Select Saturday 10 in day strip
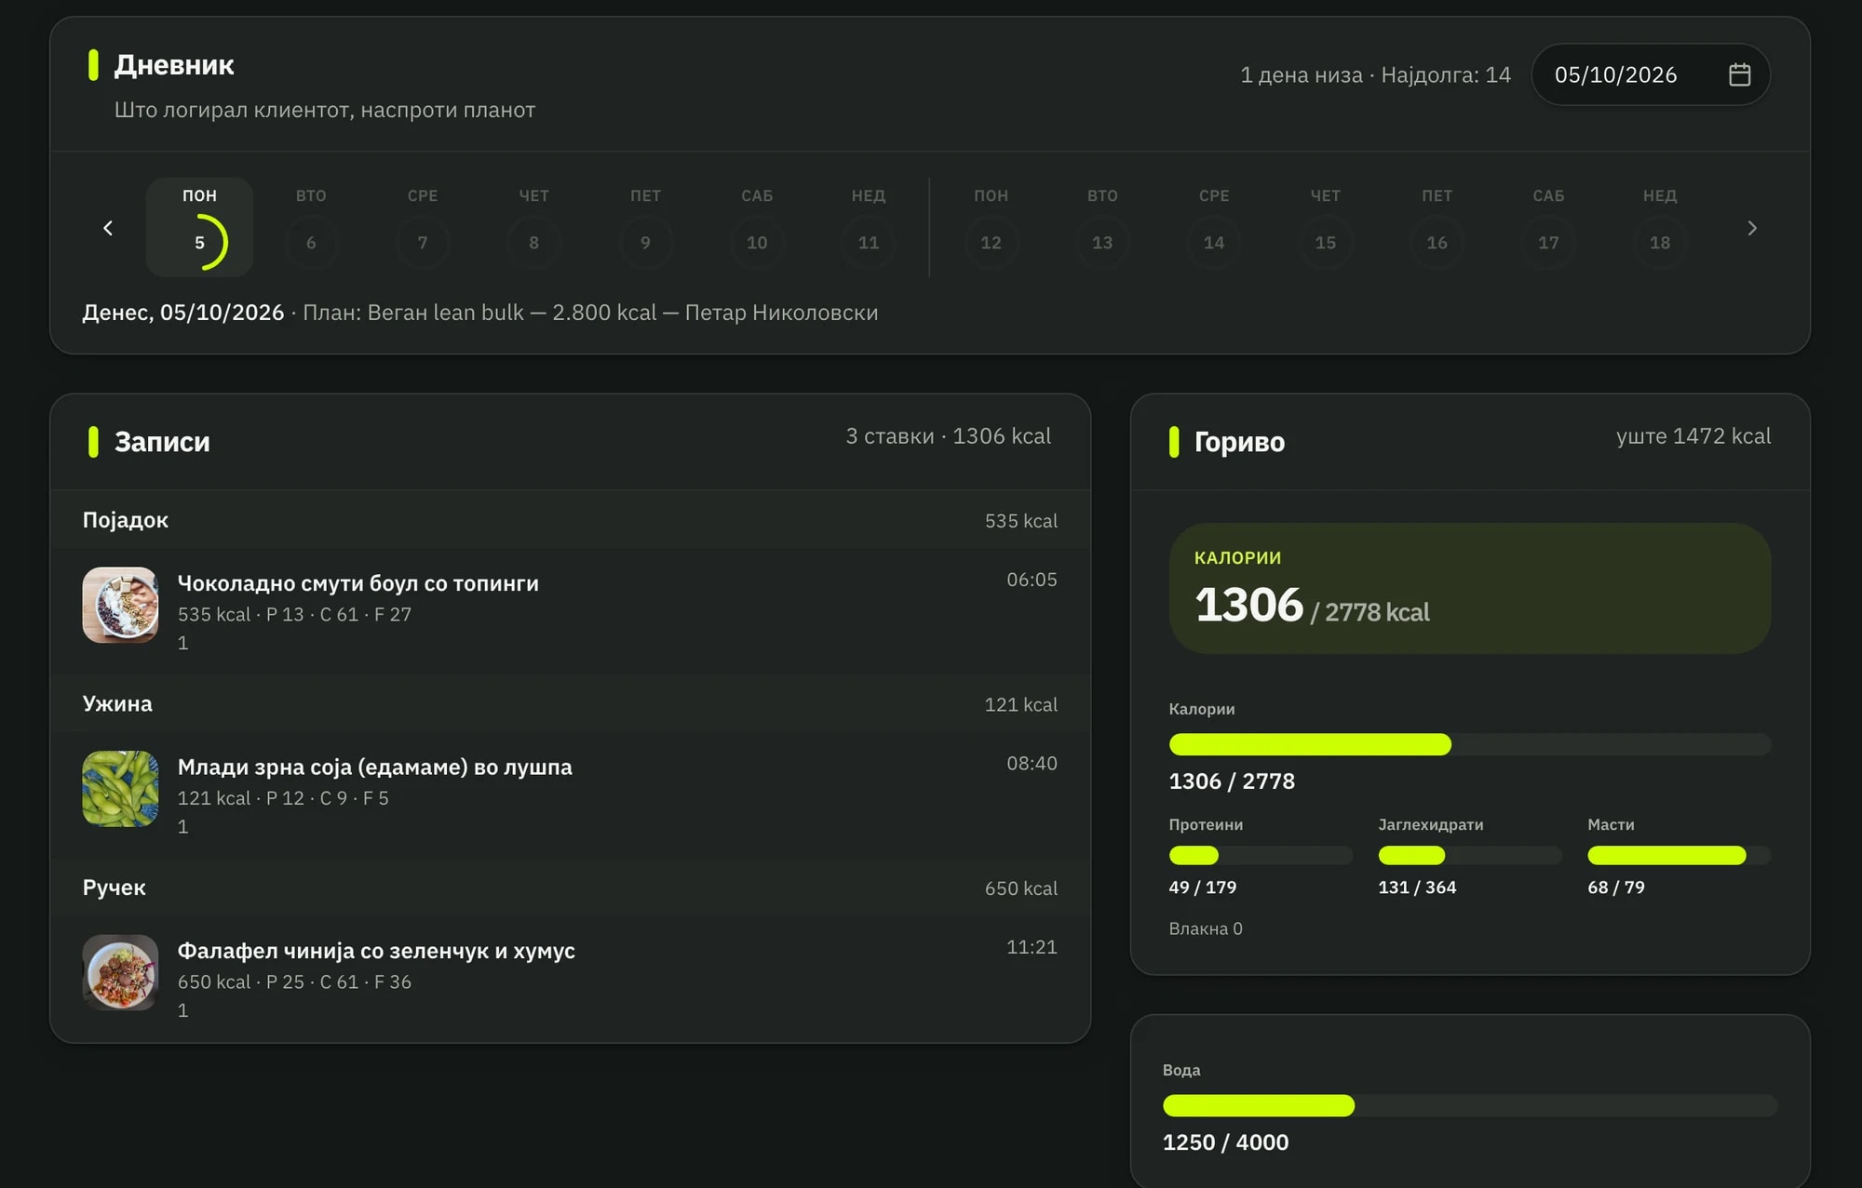This screenshot has height=1188, width=1862. tap(757, 227)
